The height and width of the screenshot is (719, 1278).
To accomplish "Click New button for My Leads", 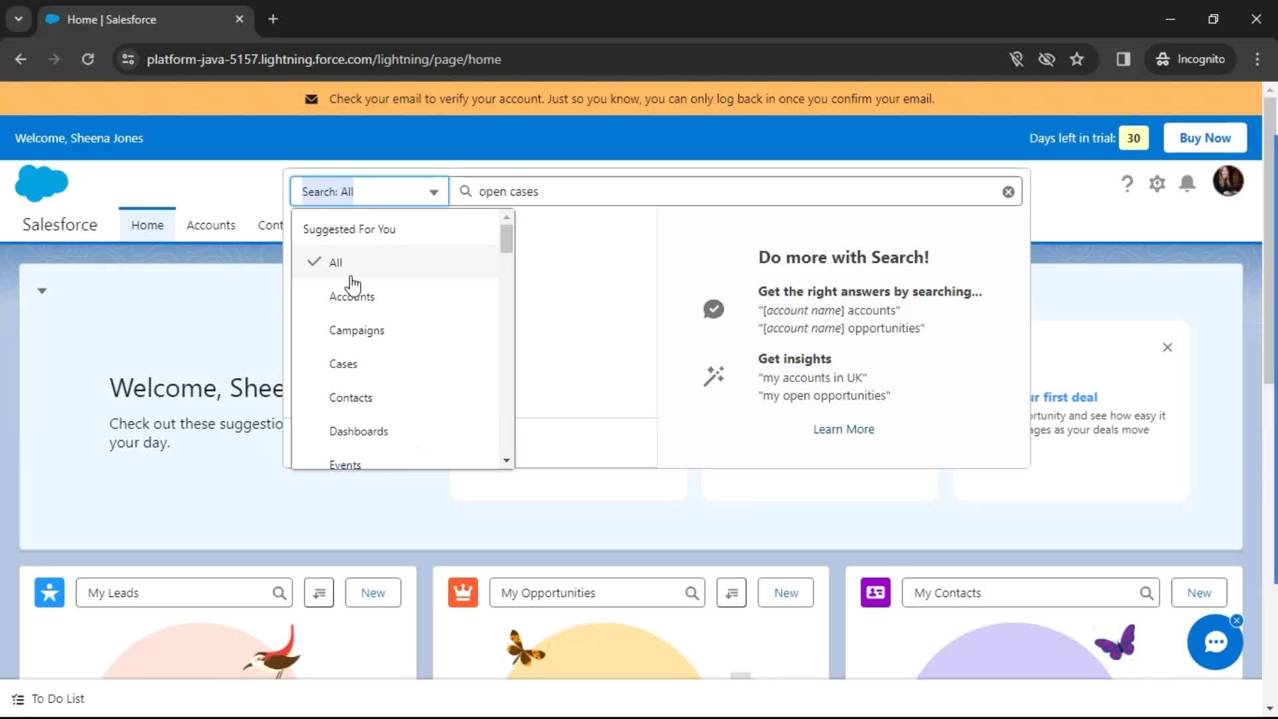I will tap(373, 593).
